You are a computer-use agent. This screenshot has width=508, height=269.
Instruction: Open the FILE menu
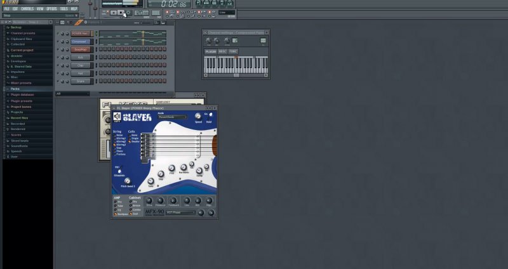pyautogui.click(x=7, y=9)
